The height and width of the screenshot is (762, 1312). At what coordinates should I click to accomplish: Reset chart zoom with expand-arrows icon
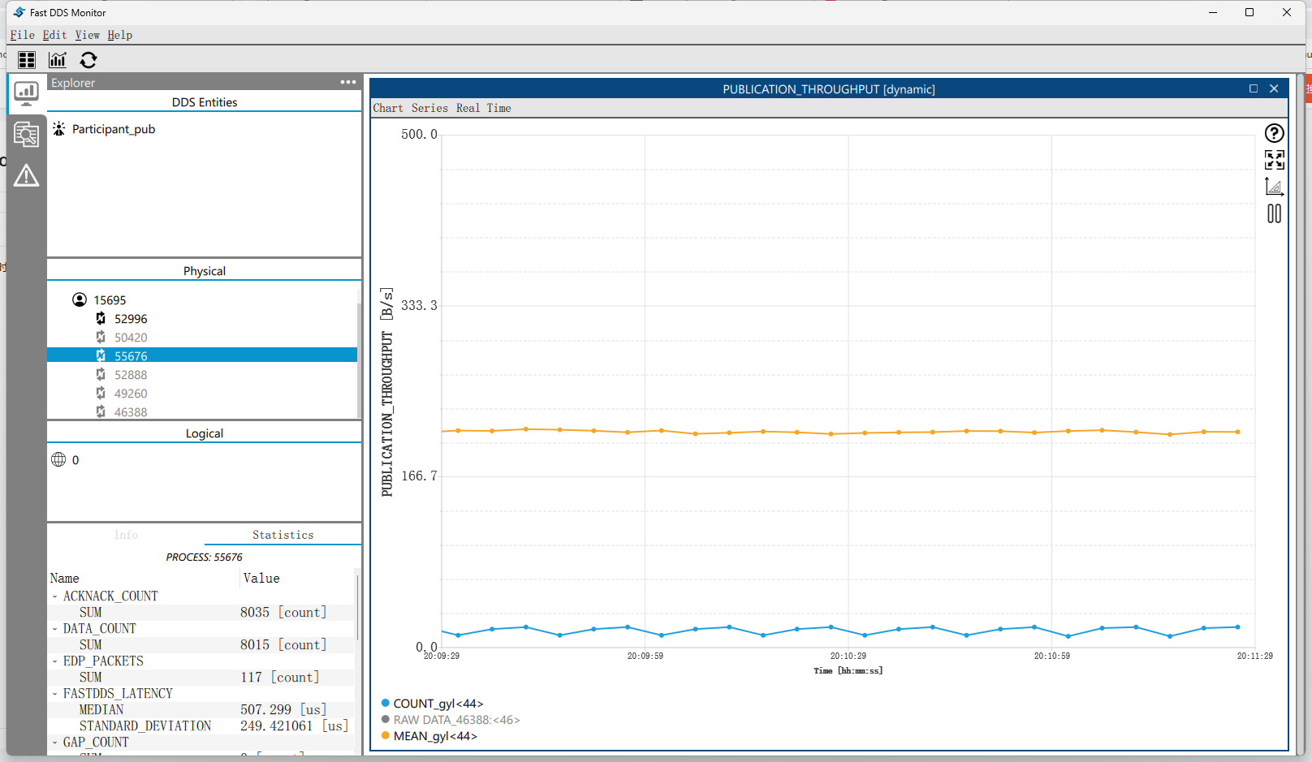tap(1274, 160)
